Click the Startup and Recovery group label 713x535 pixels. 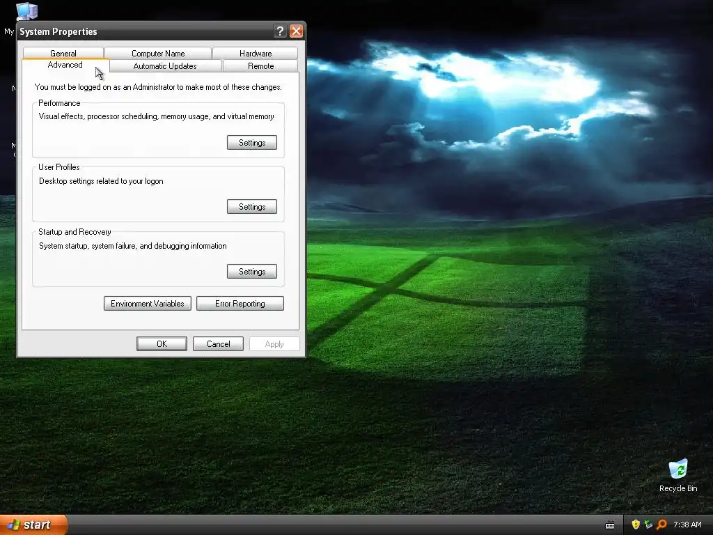click(75, 231)
